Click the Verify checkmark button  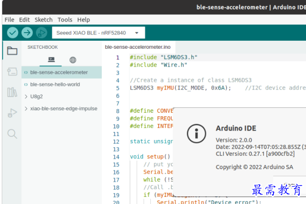(12, 33)
